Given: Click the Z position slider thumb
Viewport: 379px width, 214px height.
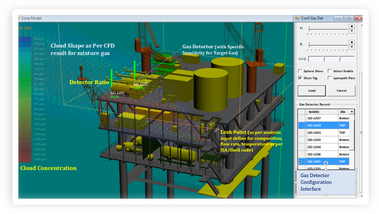Looking at the screenshot, I should coord(310,44).
